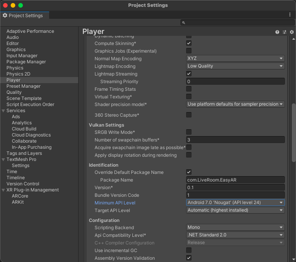
Task: Collapse the Services tree arrow
Action: (3, 111)
